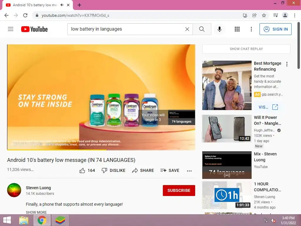Play 'Will It Power On?' video thumbnail

tap(227, 129)
